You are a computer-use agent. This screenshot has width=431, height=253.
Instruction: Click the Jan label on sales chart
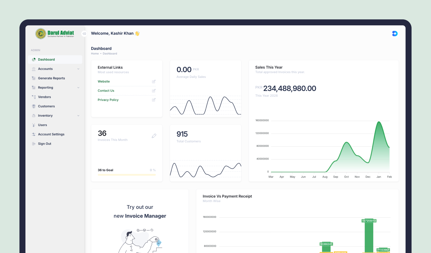[x=379, y=177]
